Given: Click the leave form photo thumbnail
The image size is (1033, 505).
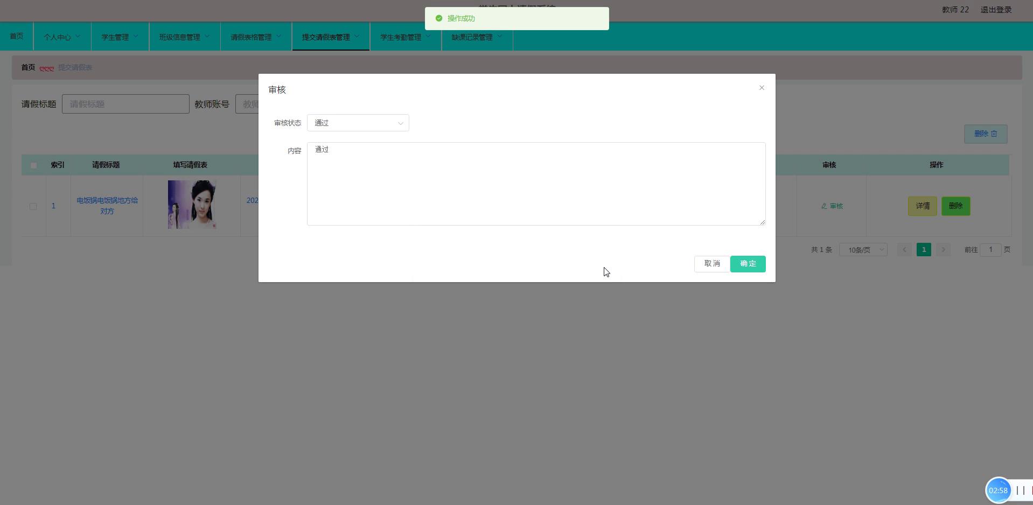Looking at the screenshot, I should 192,205.
